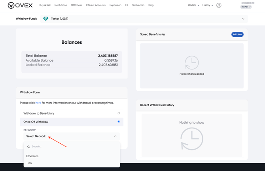Click the OVEX logo

pos(20,6)
